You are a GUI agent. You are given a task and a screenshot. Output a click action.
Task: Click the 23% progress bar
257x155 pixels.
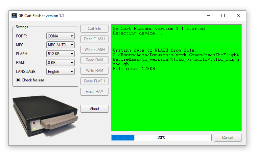pos(161,138)
